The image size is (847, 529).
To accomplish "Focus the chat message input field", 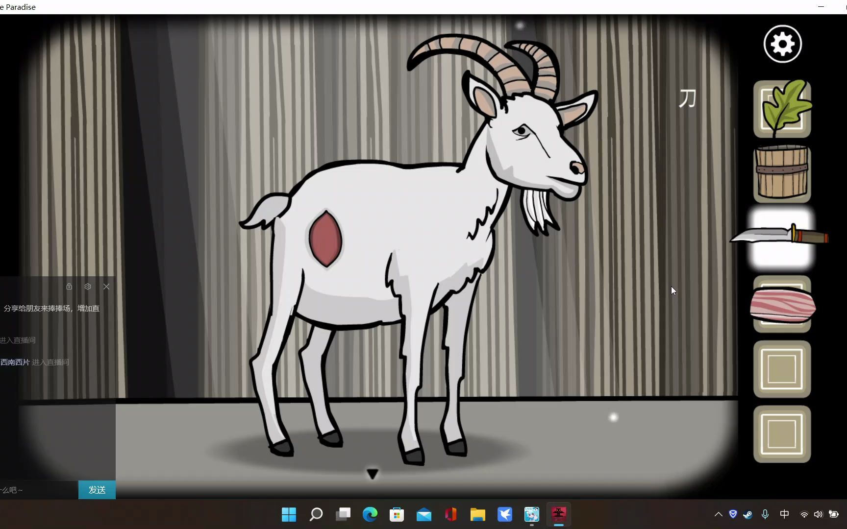I will [39, 490].
